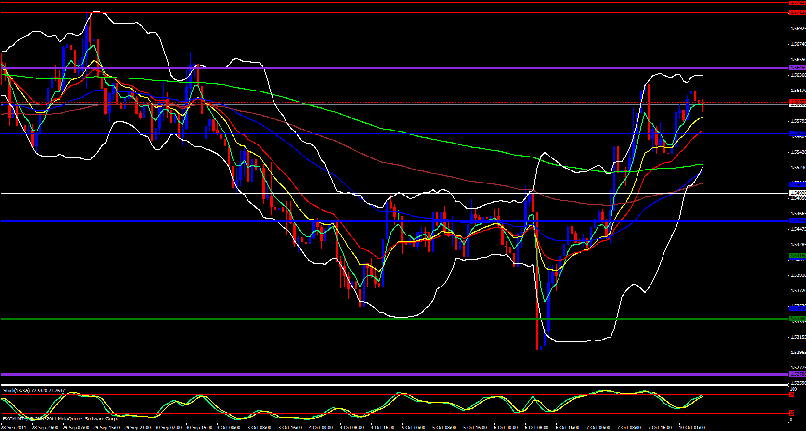Click the white 1.54920 price label
Screen dimensions: 806x431
click(797, 193)
